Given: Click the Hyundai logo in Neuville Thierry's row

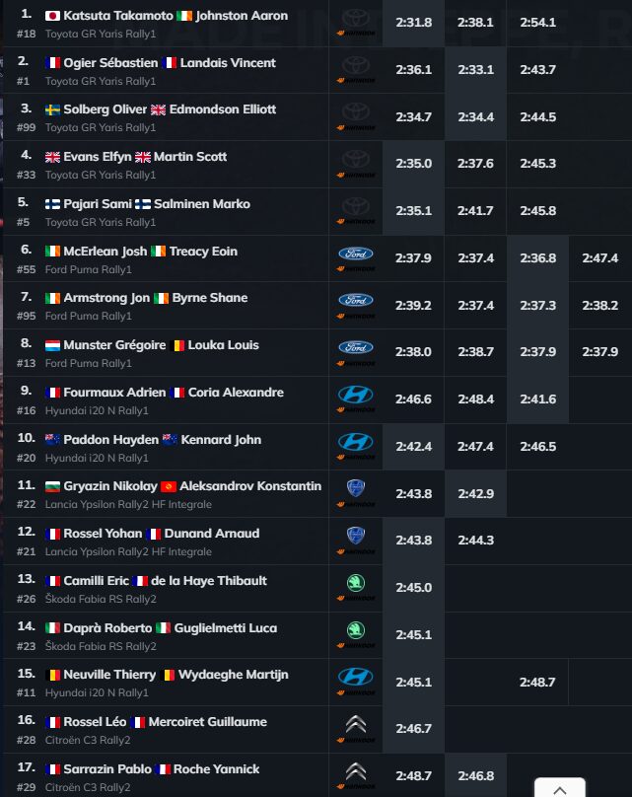Looking at the screenshot, I should pos(355,677).
